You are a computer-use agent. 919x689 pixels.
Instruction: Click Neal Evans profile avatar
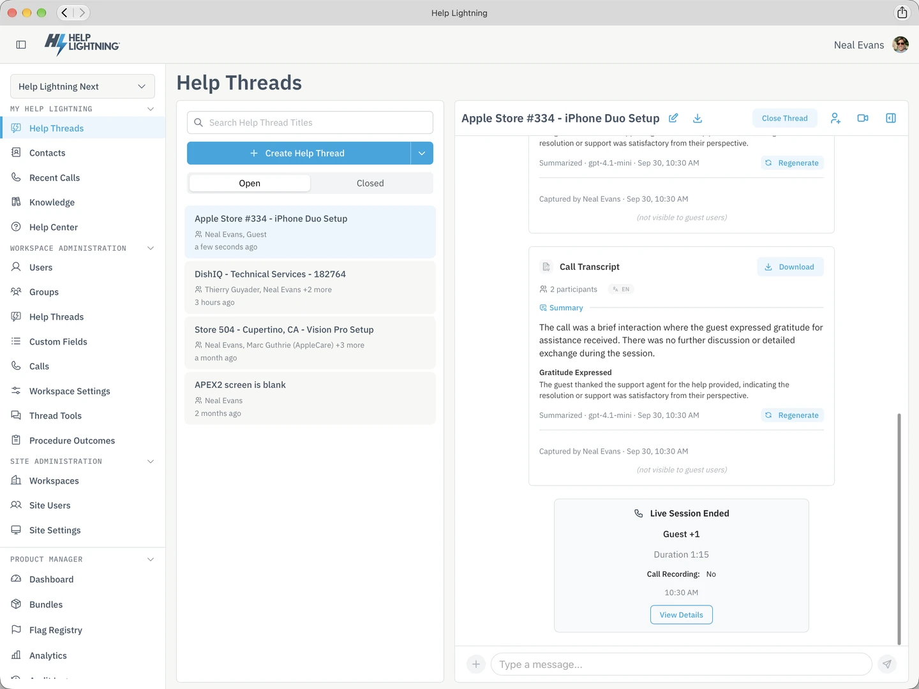(900, 45)
